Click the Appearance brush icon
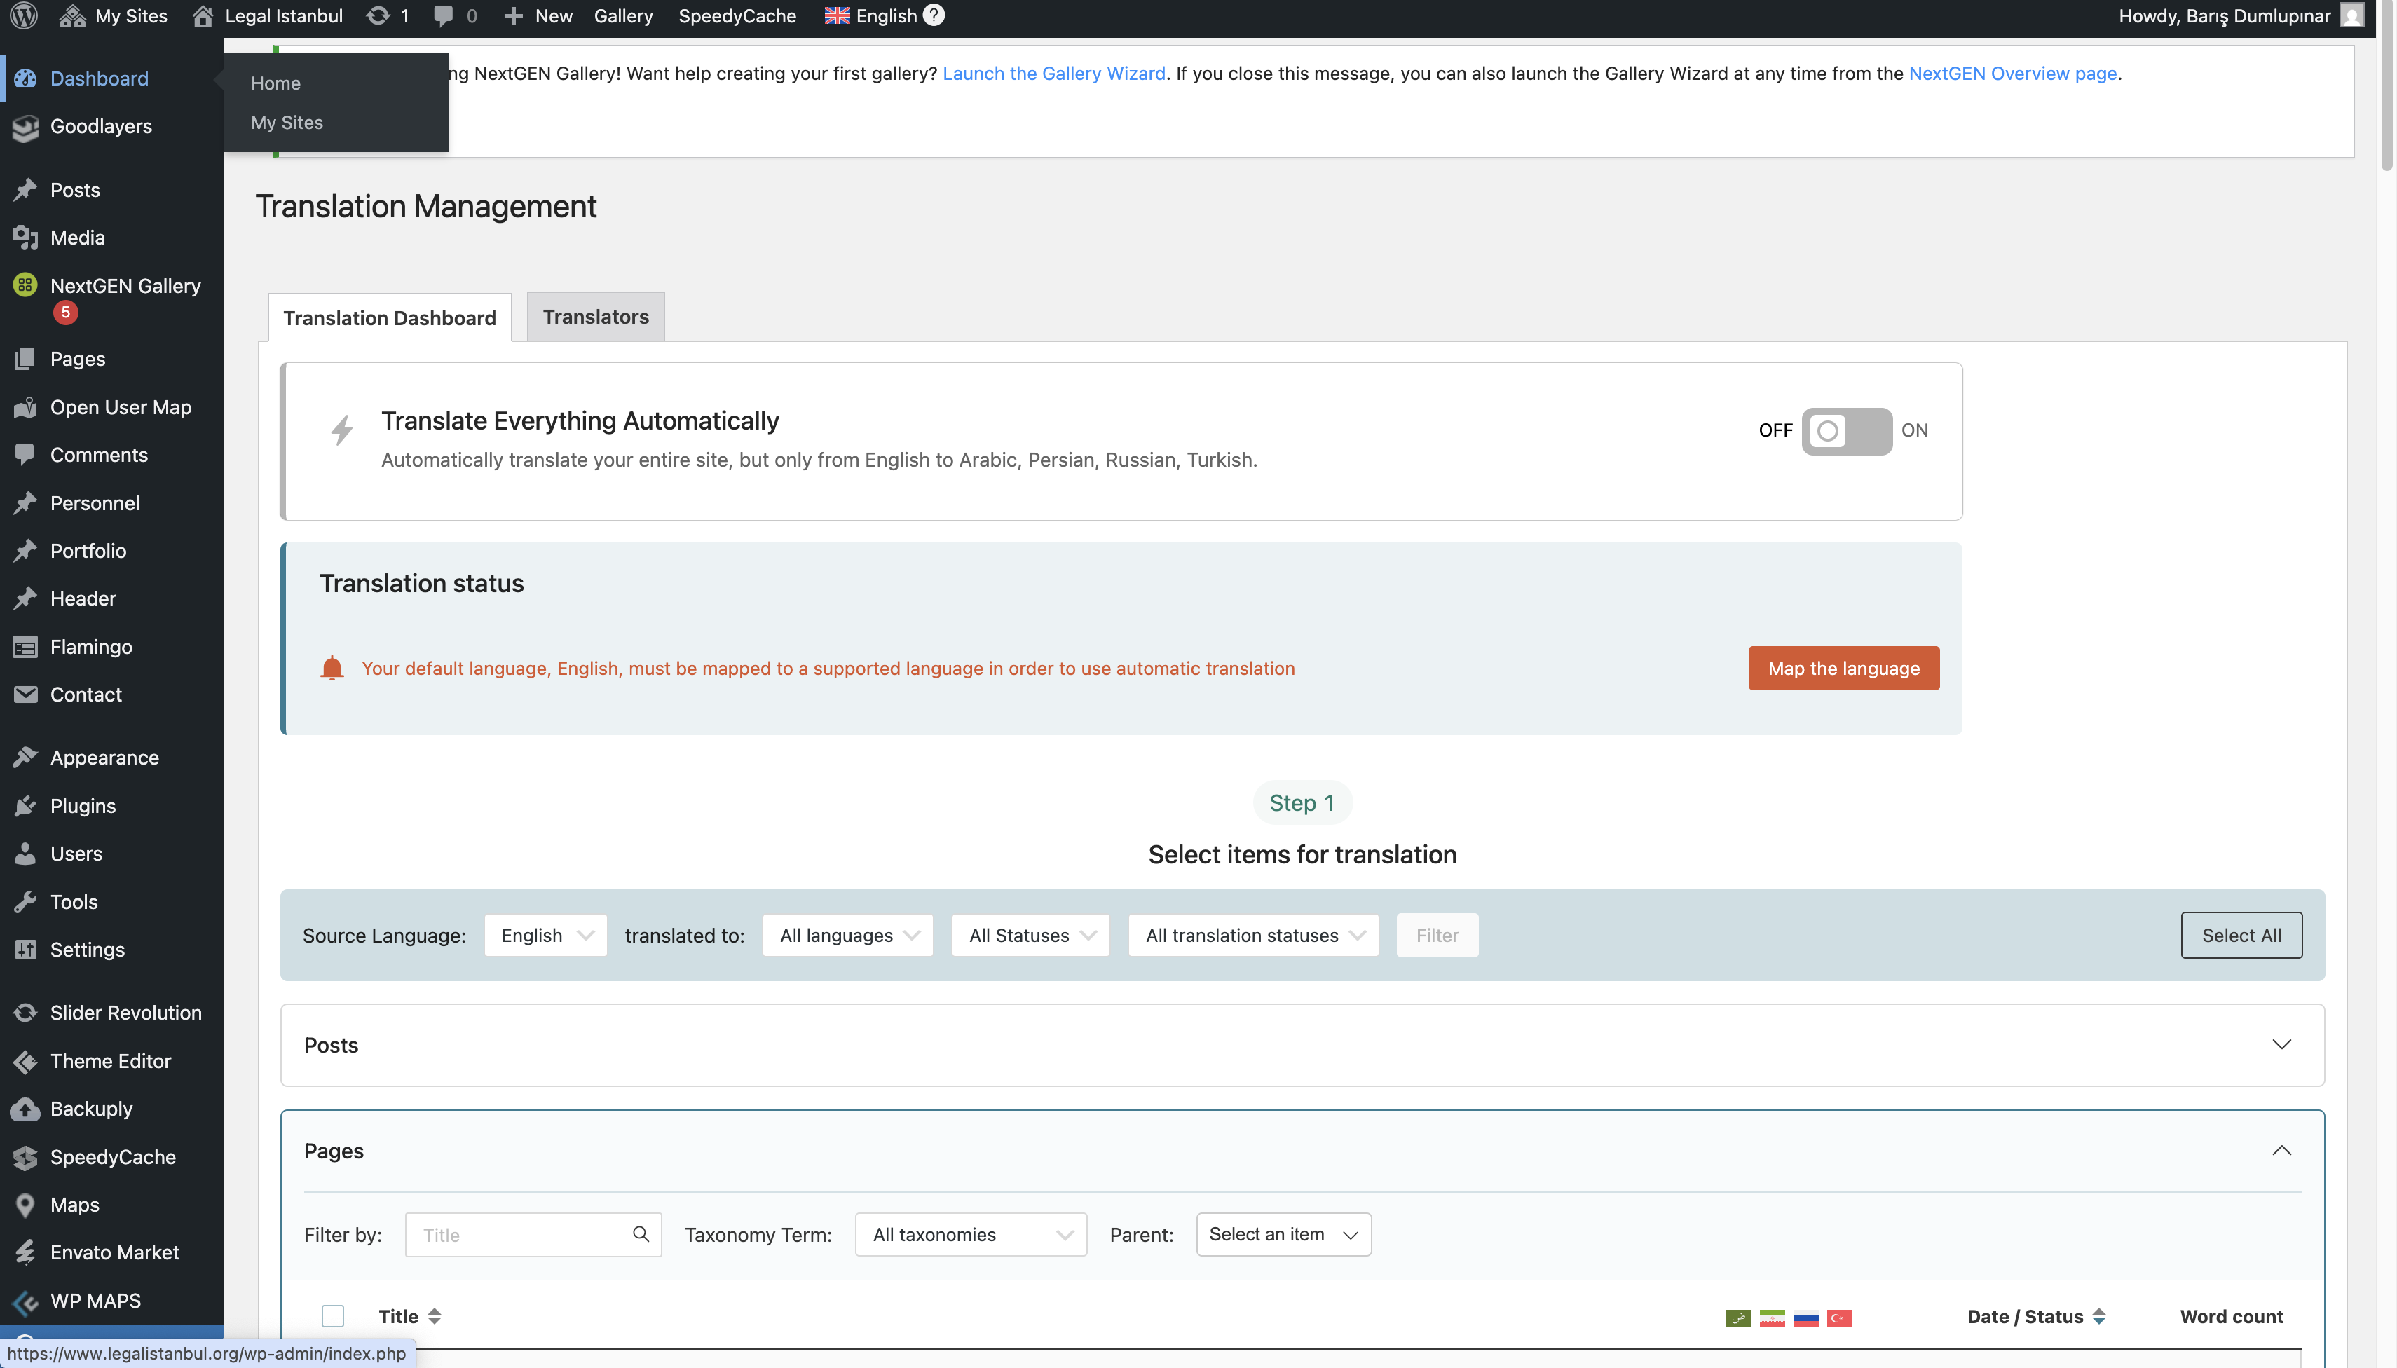This screenshot has width=2397, height=1368. (25, 758)
